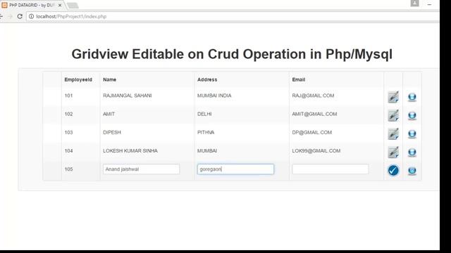Cancel editing on row 105
451x253 pixels.
[x=412, y=171]
